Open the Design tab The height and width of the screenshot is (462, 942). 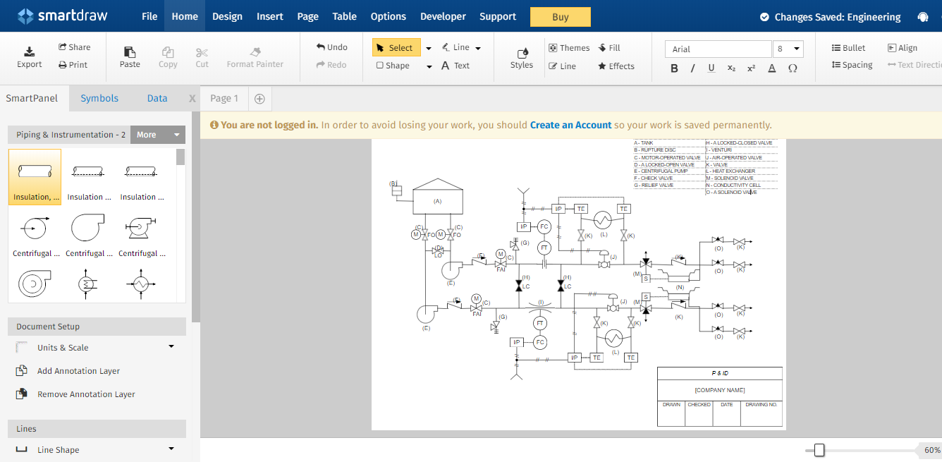pyautogui.click(x=227, y=16)
